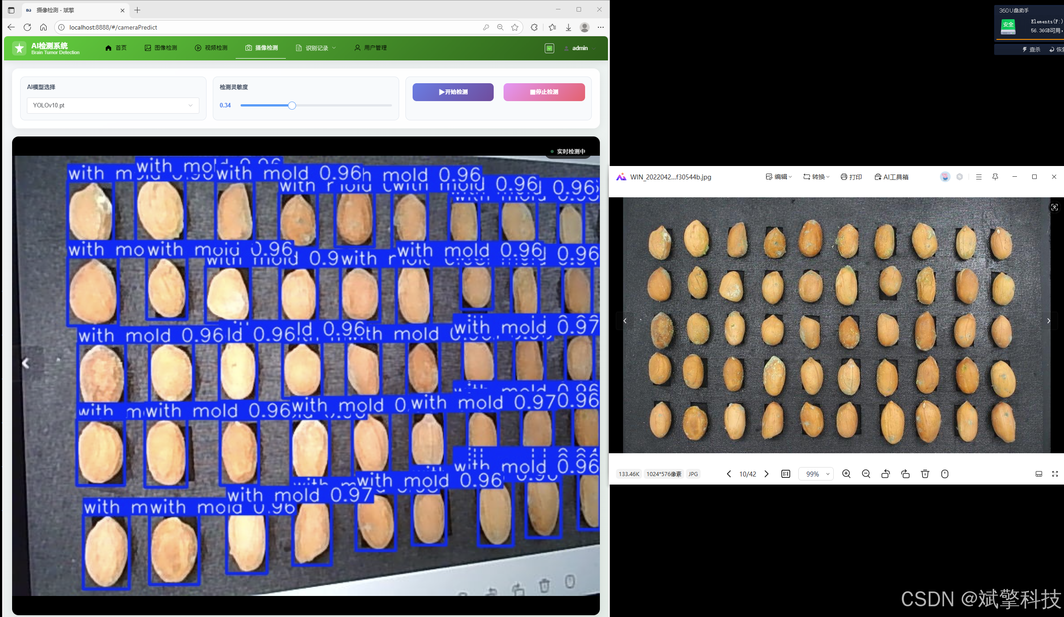This screenshot has width=1064, height=617.
Task: Enter fullscreen mode in image viewer
Action: [1055, 474]
